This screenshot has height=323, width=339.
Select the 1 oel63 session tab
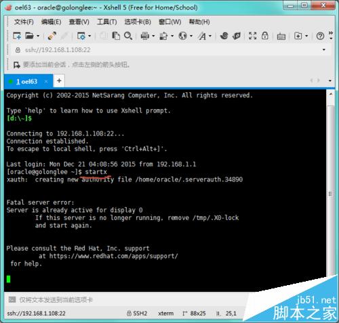click(26, 81)
